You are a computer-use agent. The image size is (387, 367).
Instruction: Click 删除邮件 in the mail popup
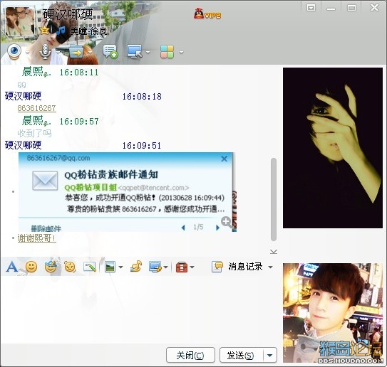pyautogui.click(x=46, y=228)
